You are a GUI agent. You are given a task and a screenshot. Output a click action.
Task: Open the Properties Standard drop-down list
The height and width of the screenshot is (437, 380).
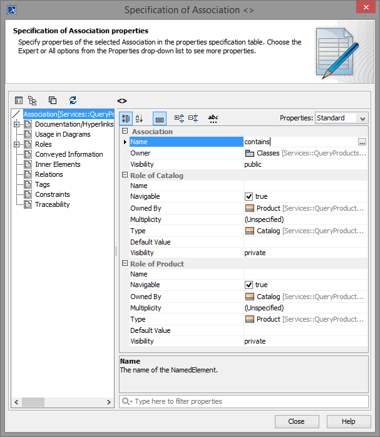point(341,118)
